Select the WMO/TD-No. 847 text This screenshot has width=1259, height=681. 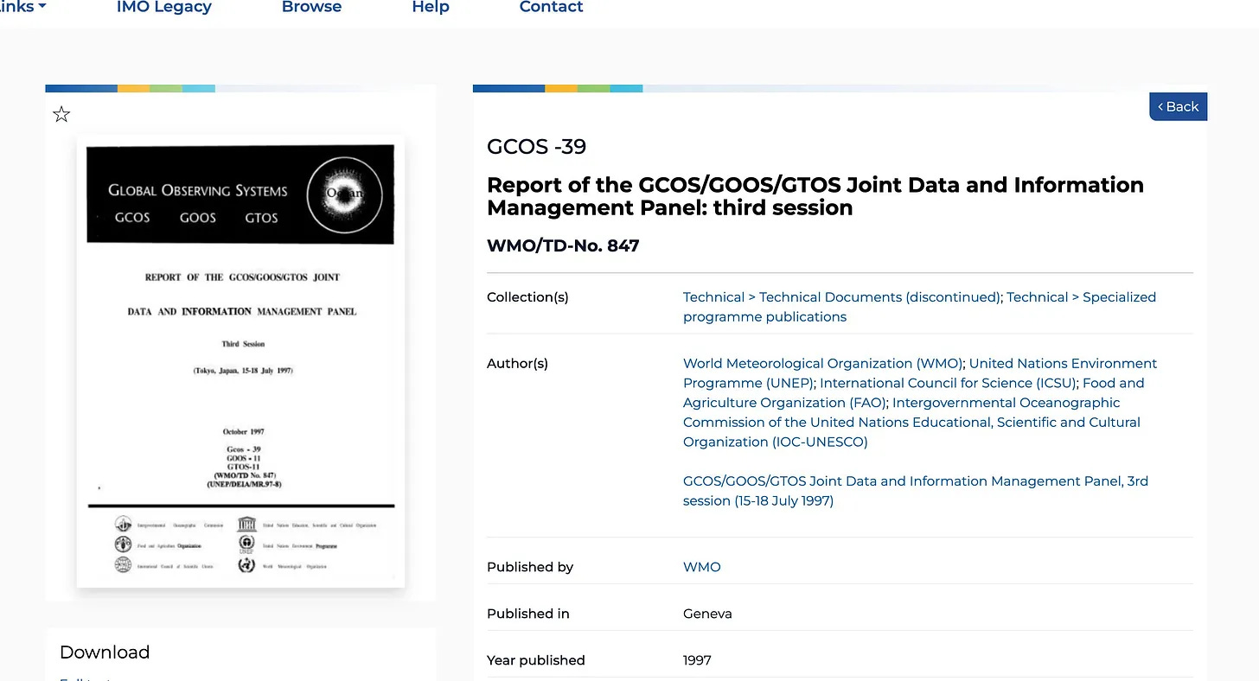point(563,245)
